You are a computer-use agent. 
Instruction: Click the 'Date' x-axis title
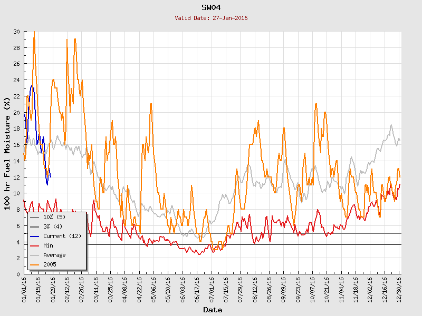tap(213, 310)
